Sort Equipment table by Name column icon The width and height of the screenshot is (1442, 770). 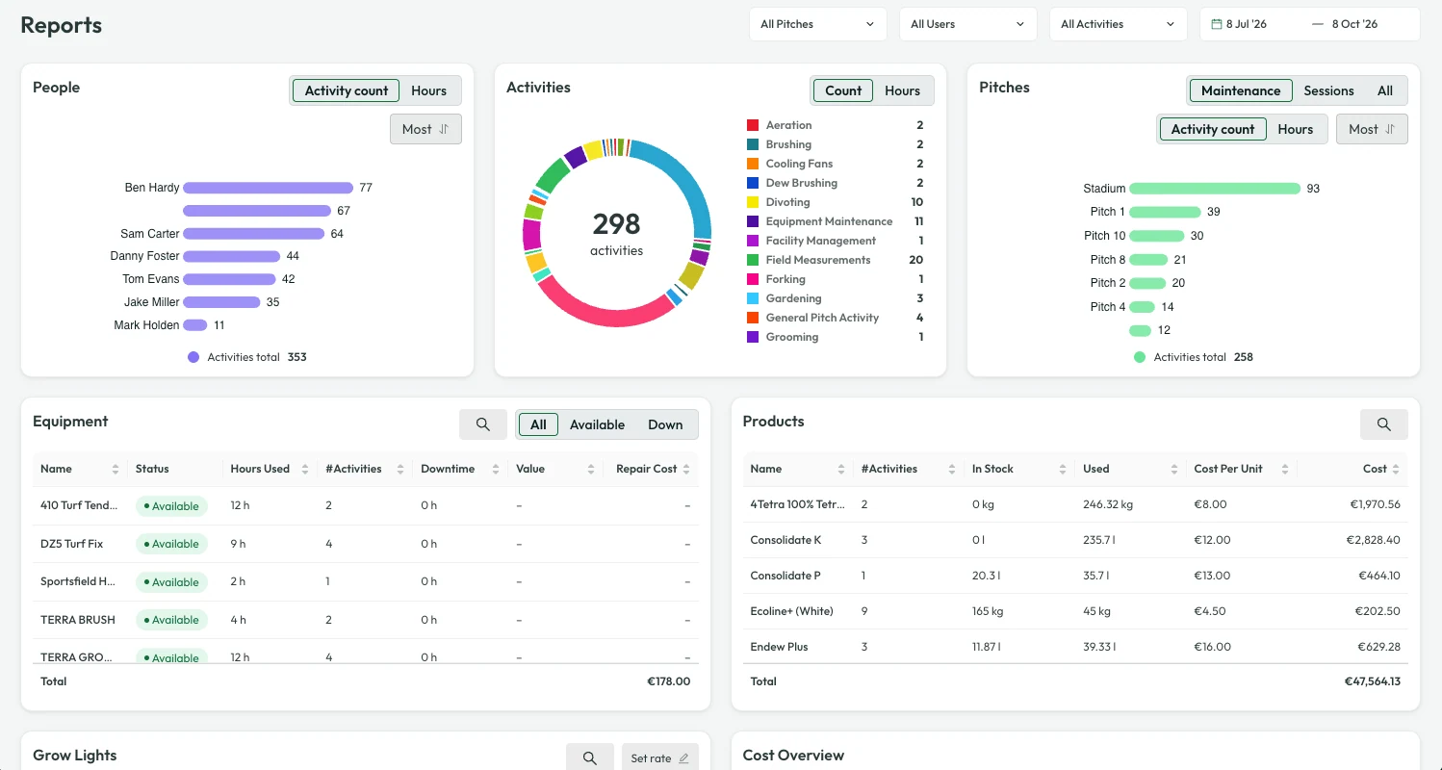pos(116,469)
